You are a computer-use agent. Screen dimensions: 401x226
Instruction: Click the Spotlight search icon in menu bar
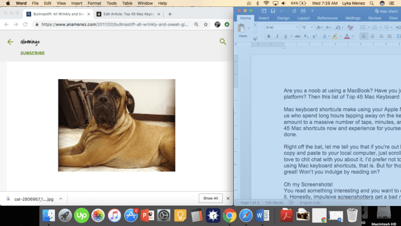coord(372,3)
